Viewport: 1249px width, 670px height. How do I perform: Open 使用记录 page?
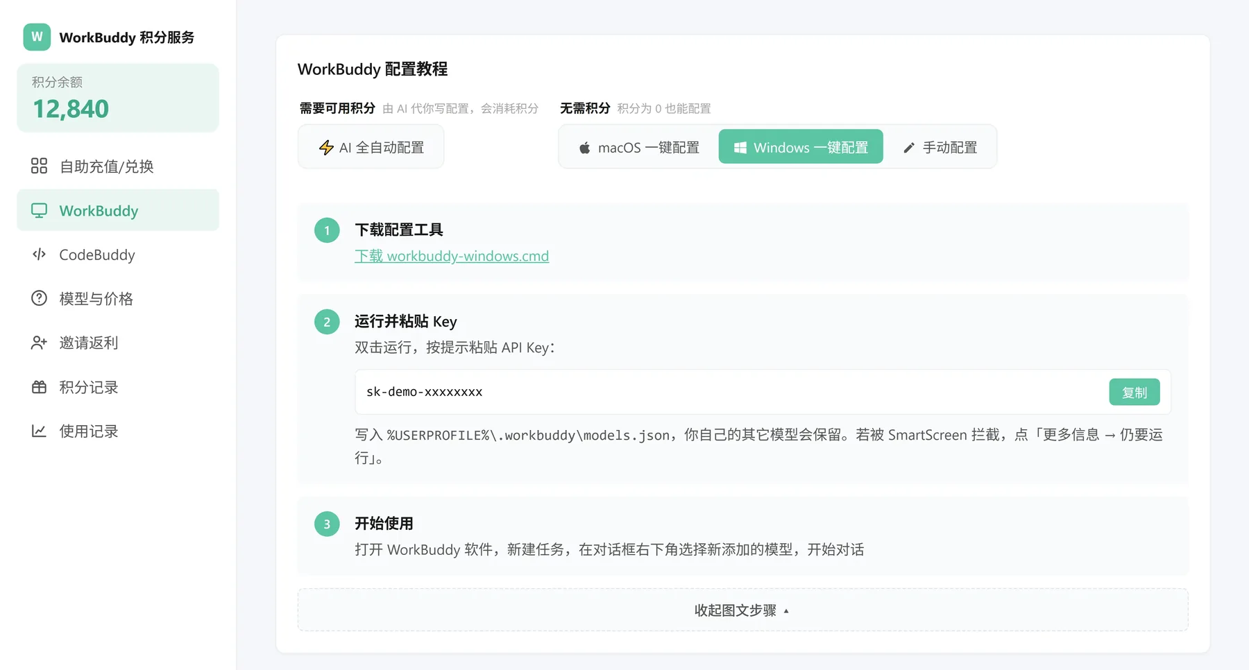(x=118, y=431)
